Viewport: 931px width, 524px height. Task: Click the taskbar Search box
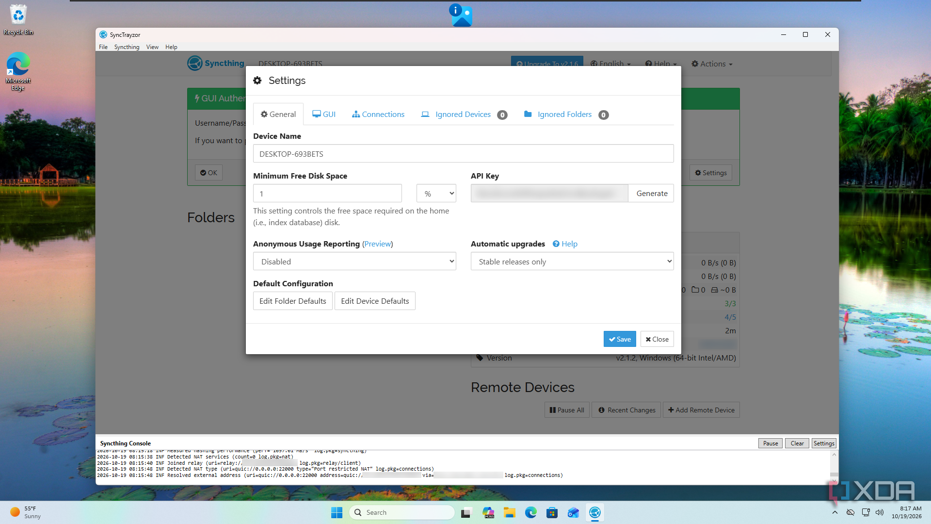tap(401, 512)
